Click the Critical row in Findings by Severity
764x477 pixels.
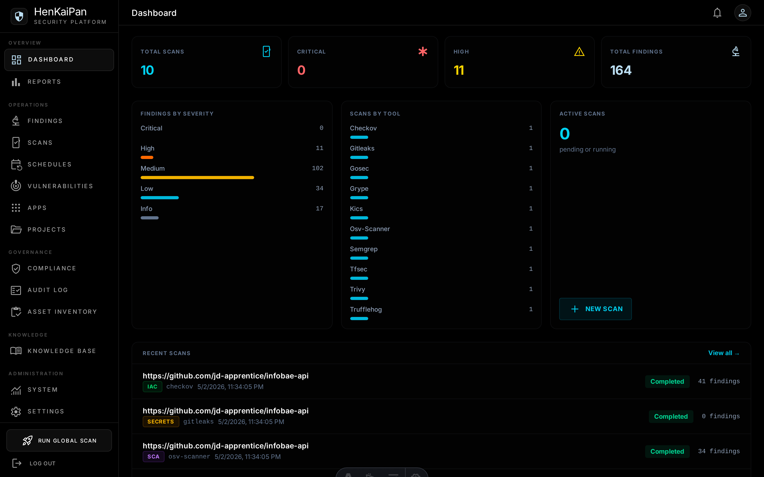(x=232, y=128)
